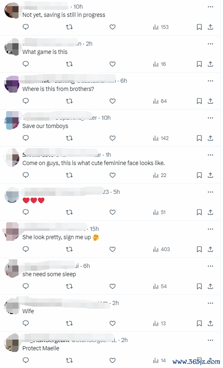Open avatar of "Not yet, saving" commenter
Screen dimensions: 223x368
[12, 11]
